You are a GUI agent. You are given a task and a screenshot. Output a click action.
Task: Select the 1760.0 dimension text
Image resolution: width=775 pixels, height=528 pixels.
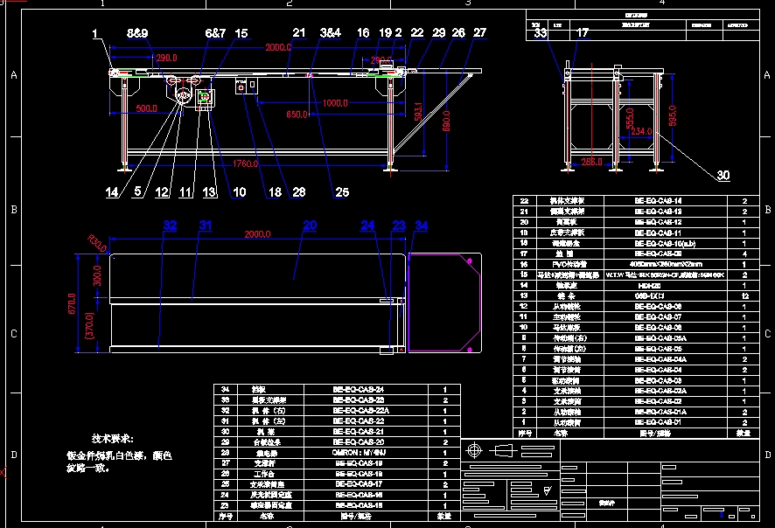coord(245,163)
